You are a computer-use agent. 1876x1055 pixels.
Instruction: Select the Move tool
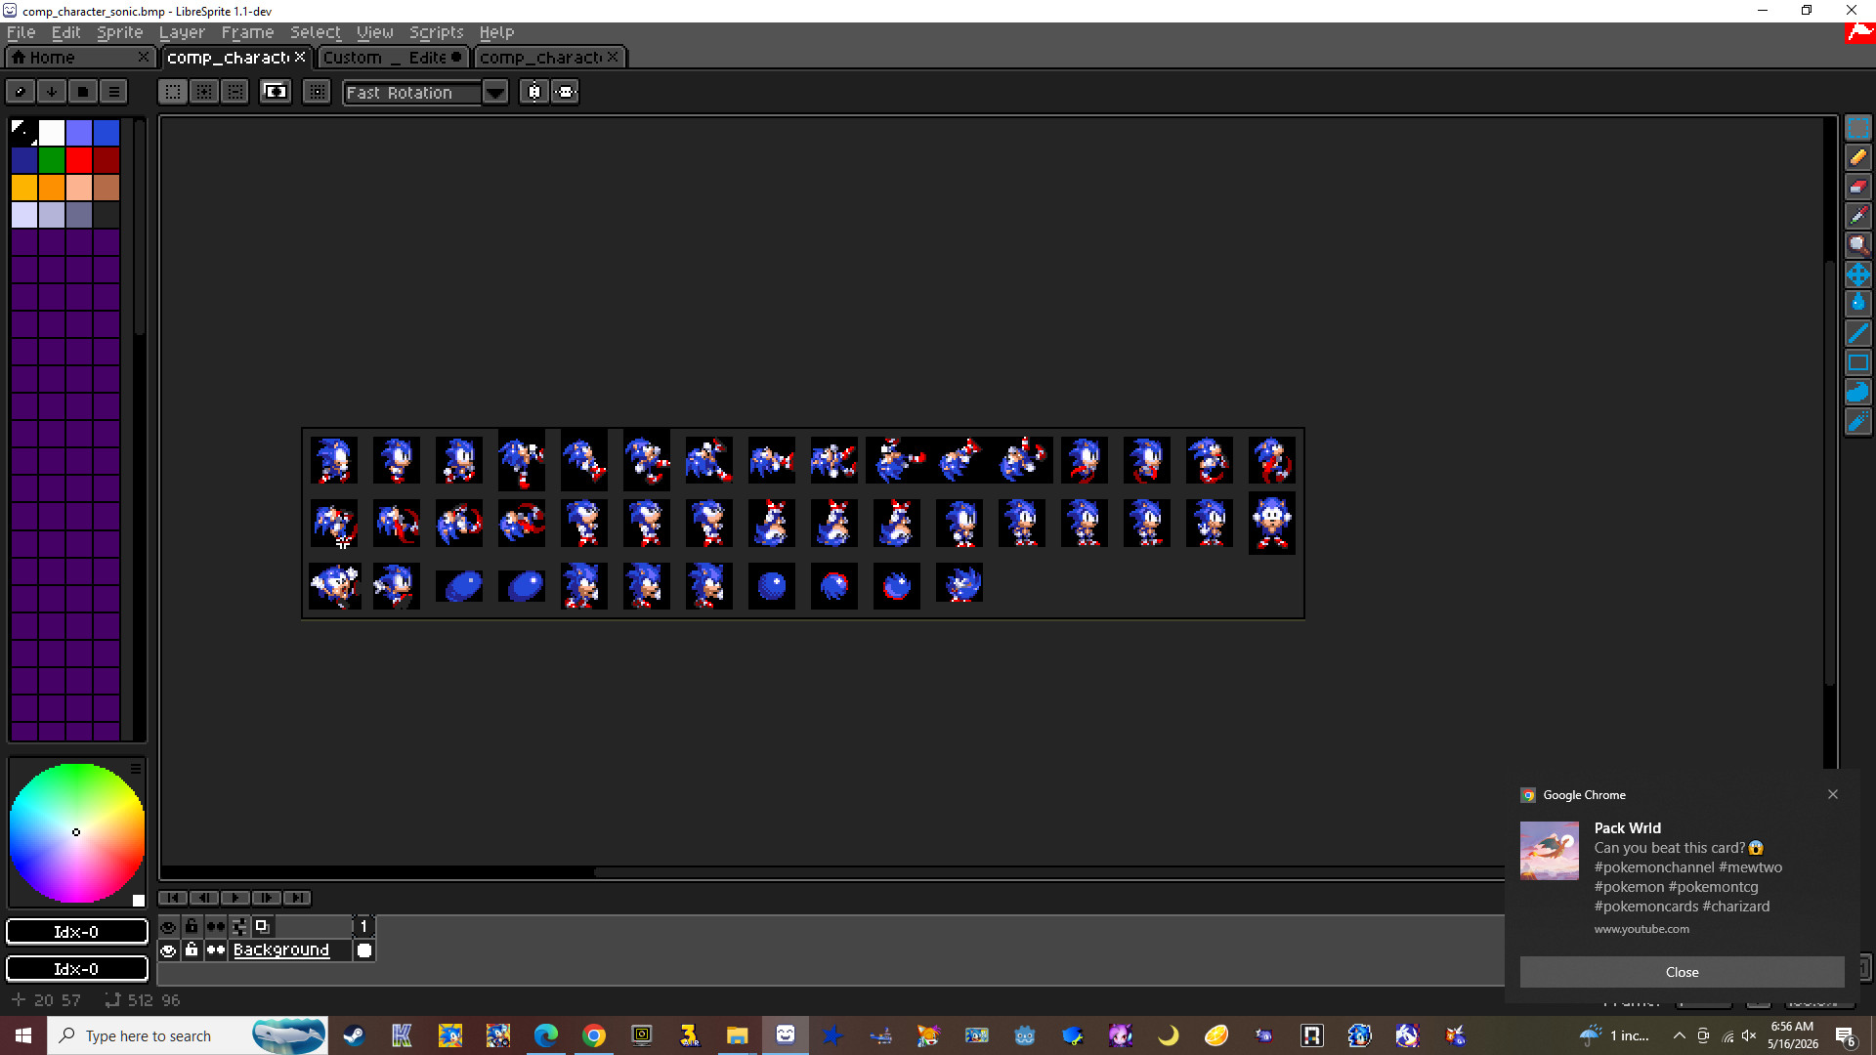click(1857, 274)
